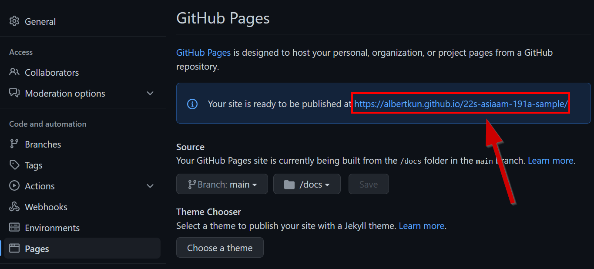Click the Environments server icon
The width and height of the screenshot is (594, 269).
[x=14, y=228]
